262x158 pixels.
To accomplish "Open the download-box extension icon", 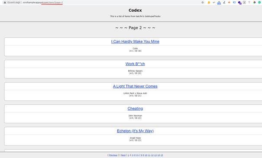I will click(244, 2).
